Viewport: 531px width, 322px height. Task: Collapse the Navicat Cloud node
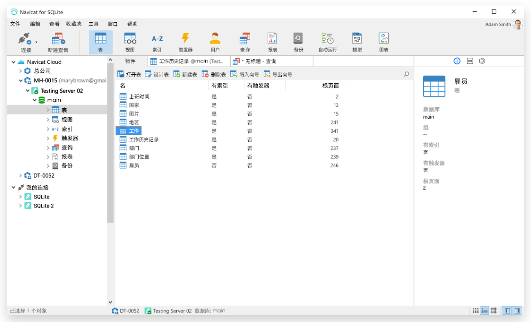(14, 62)
